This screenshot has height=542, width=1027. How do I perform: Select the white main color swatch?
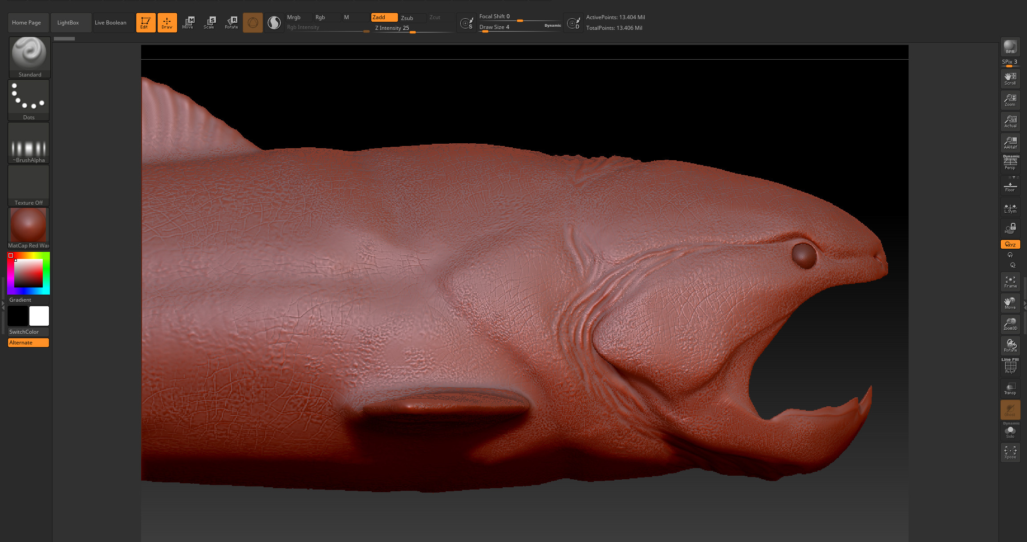pos(39,316)
